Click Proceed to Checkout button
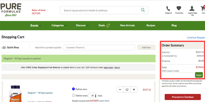 click(182, 97)
